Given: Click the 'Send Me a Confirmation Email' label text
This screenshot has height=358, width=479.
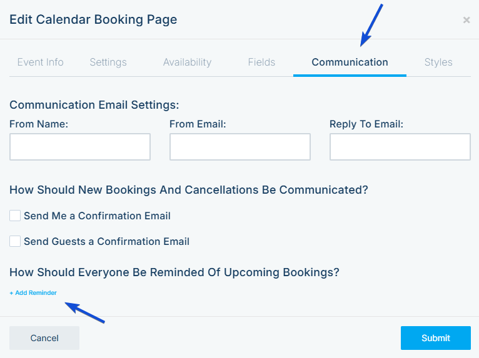Looking at the screenshot, I should tap(97, 216).
